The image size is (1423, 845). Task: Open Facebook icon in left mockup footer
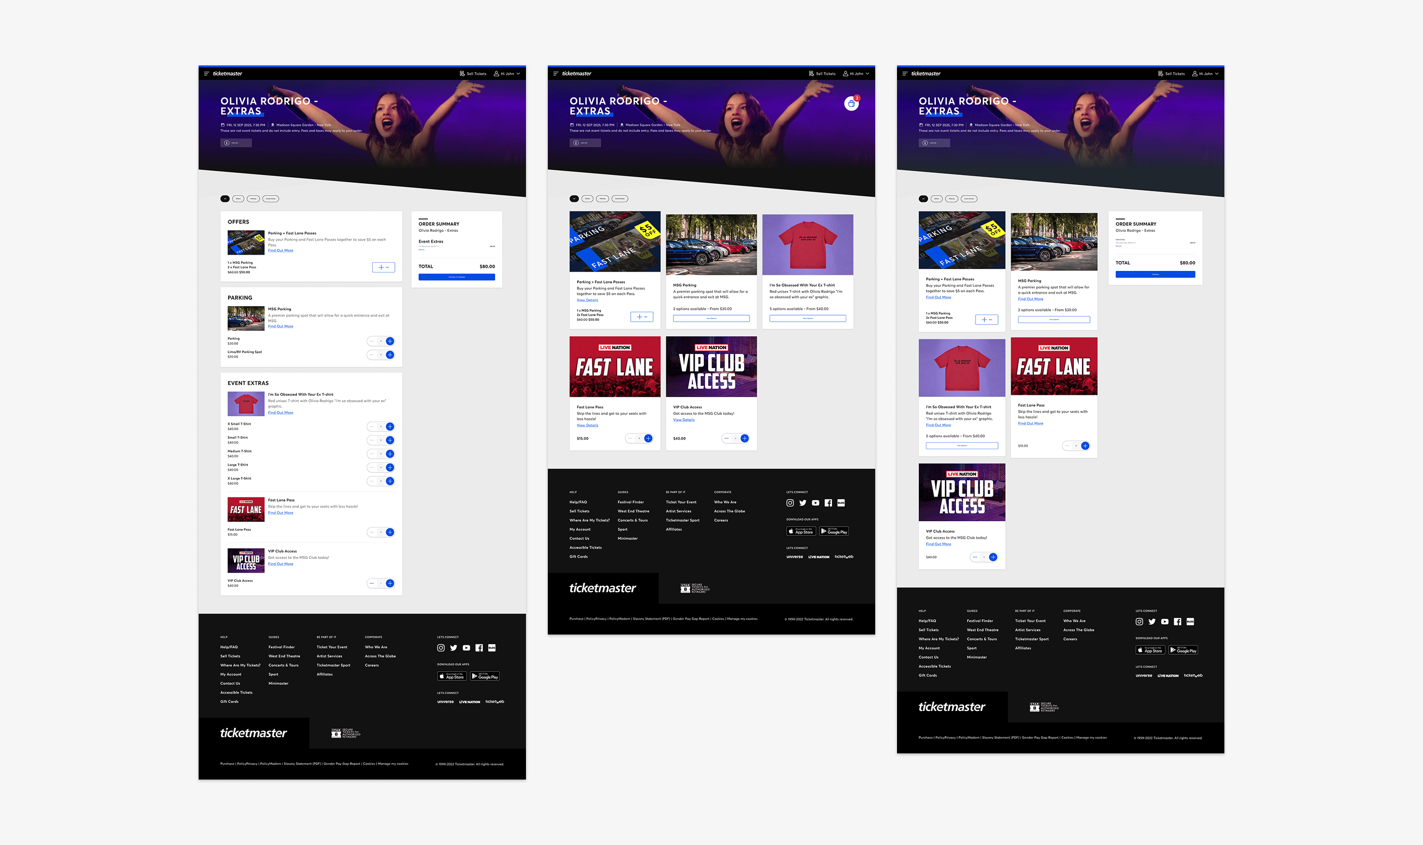479,648
